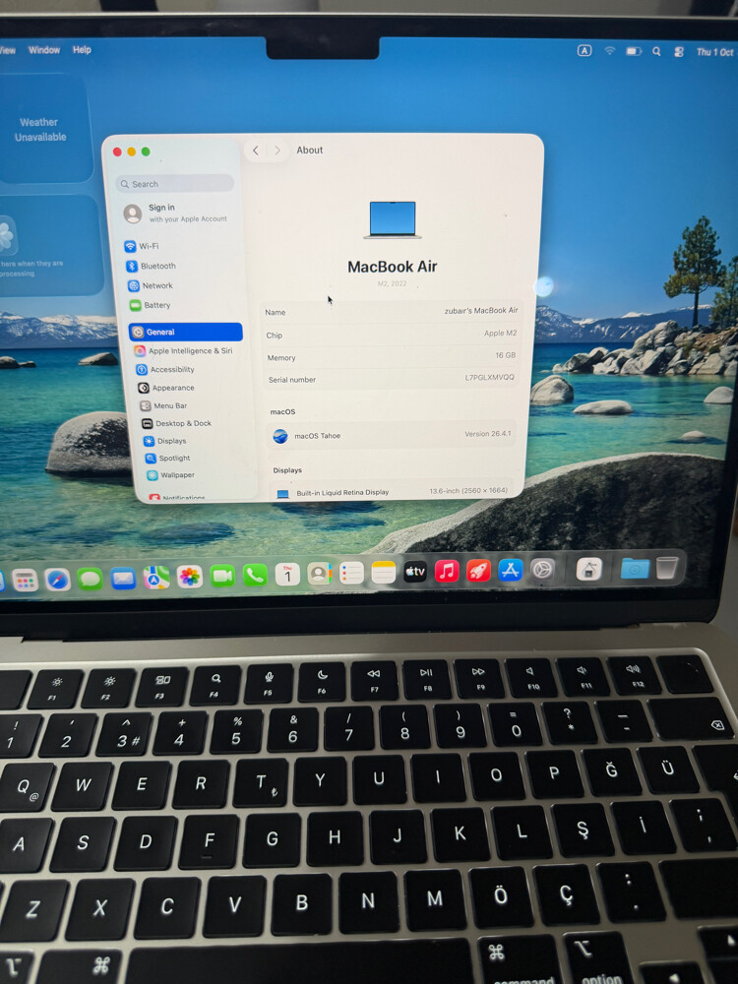
Task: Open the red rocket app in the Dock
Action: point(478,571)
